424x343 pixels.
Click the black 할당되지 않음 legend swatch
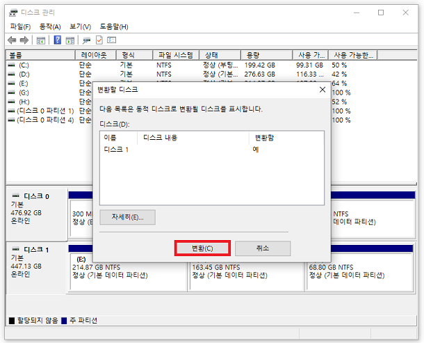click(x=12, y=321)
